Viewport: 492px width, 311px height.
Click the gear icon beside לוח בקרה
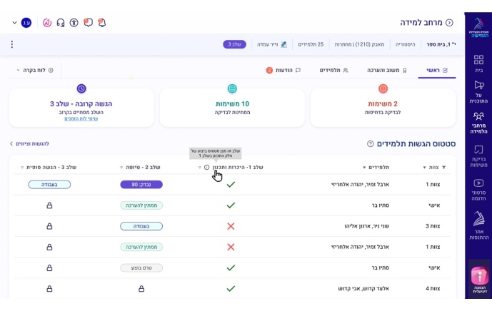pos(51,70)
